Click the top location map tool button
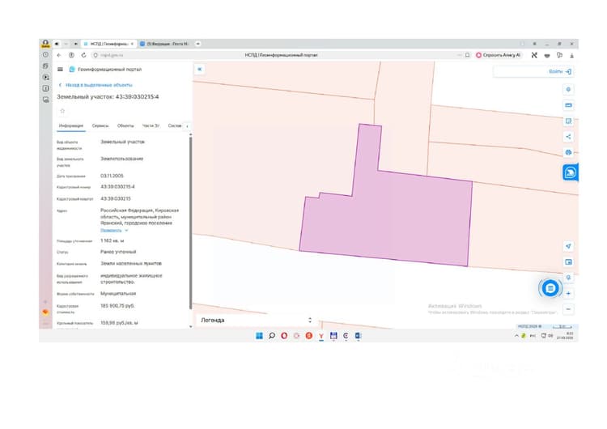607x429 pixels. click(568, 89)
